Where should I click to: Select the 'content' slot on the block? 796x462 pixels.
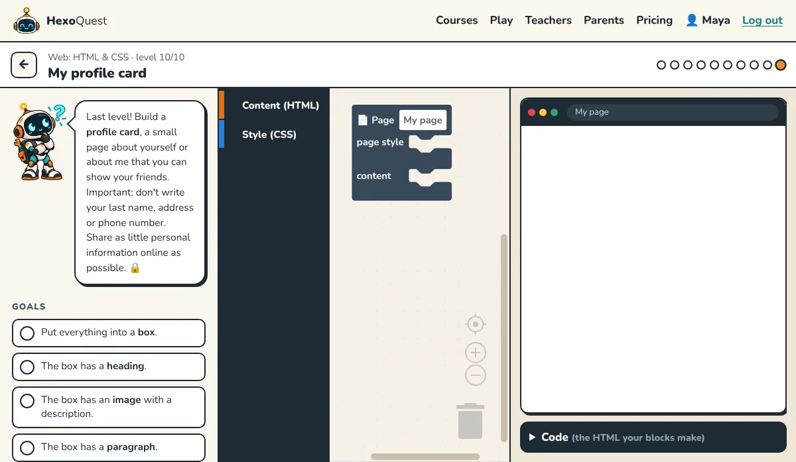(x=430, y=176)
